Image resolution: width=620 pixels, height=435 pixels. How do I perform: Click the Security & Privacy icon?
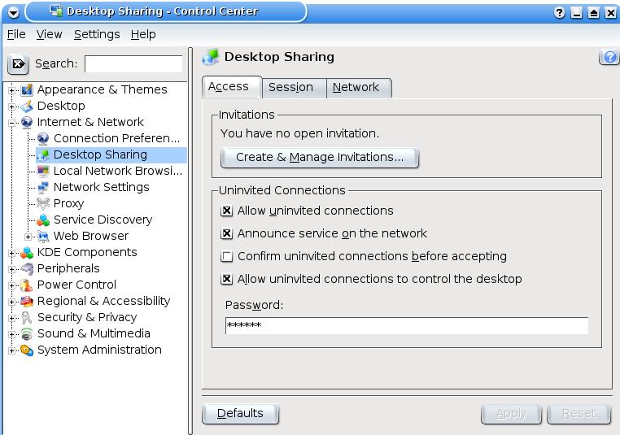(x=27, y=317)
